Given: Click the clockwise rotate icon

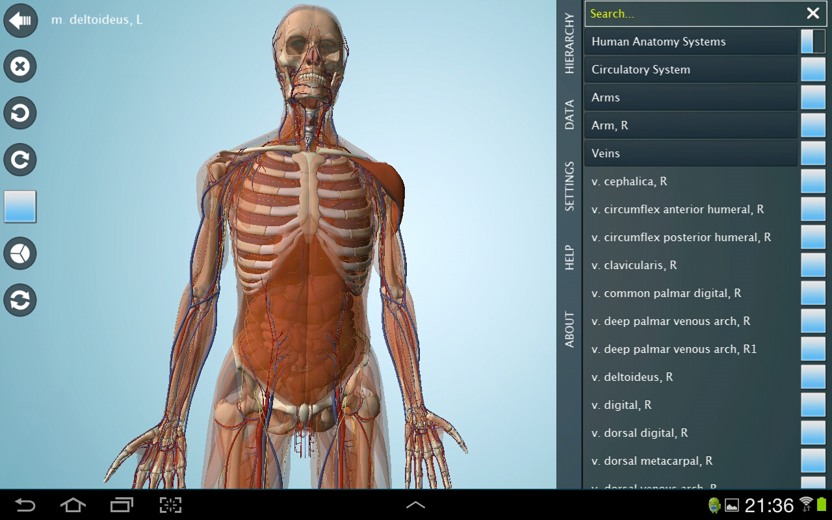Looking at the screenshot, I should point(20,160).
